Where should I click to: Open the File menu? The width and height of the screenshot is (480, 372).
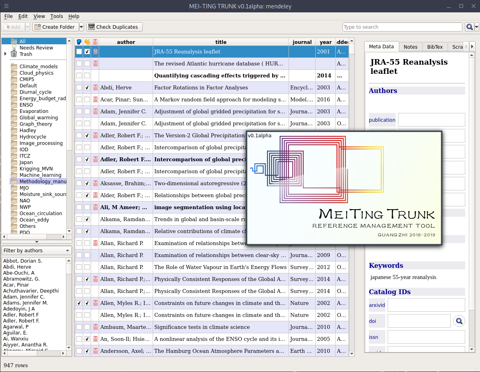[x=8, y=16]
